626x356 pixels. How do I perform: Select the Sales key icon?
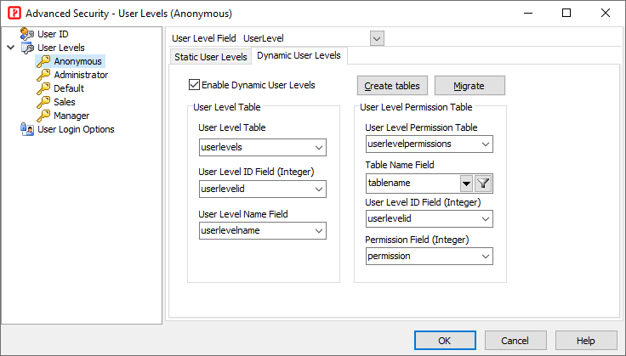pyautogui.click(x=43, y=102)
